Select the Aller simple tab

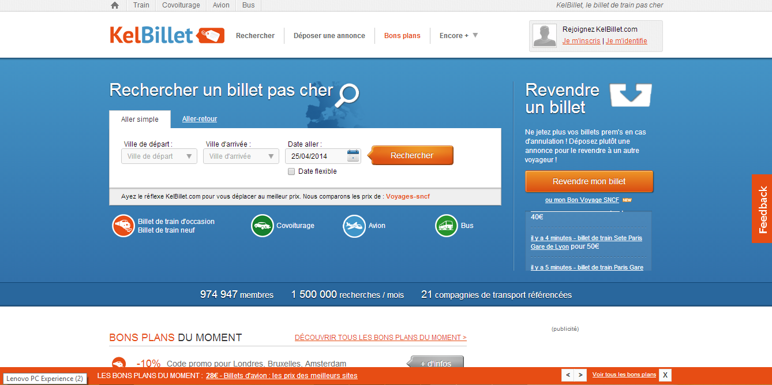point(140,119)
